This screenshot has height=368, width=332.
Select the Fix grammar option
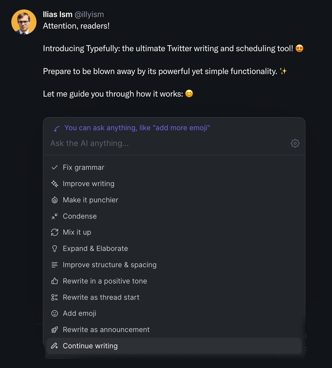83,167
